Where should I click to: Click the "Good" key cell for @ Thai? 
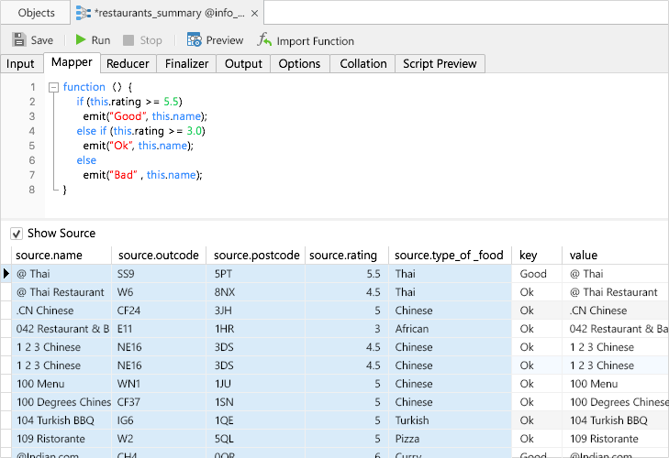(x=537, y=274)
